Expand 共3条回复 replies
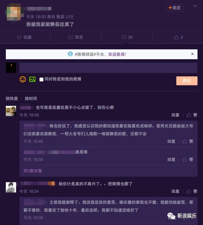Viewport: 203px width, 225px height. point(33,171)
